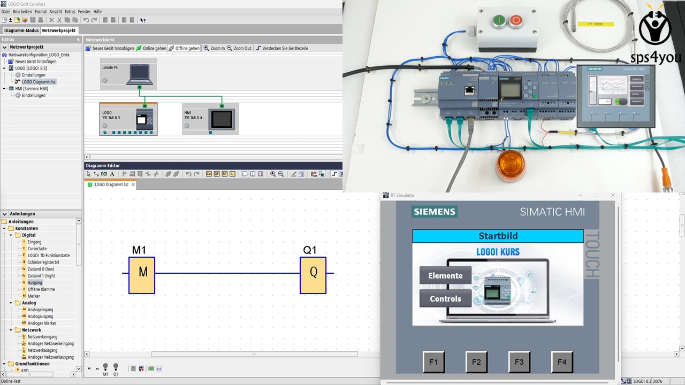This screenshot has width=685, height=385.
Task: Collapse the Netzwerkprojekt panel header
Action: coord(5,47)
